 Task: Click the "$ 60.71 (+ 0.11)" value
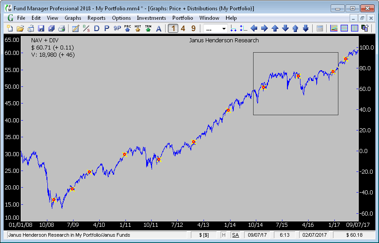[52, 48]
